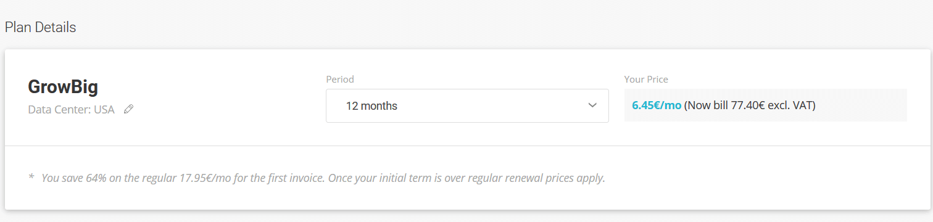Click the grey Your Price summary box

click(x=766, y=105)
